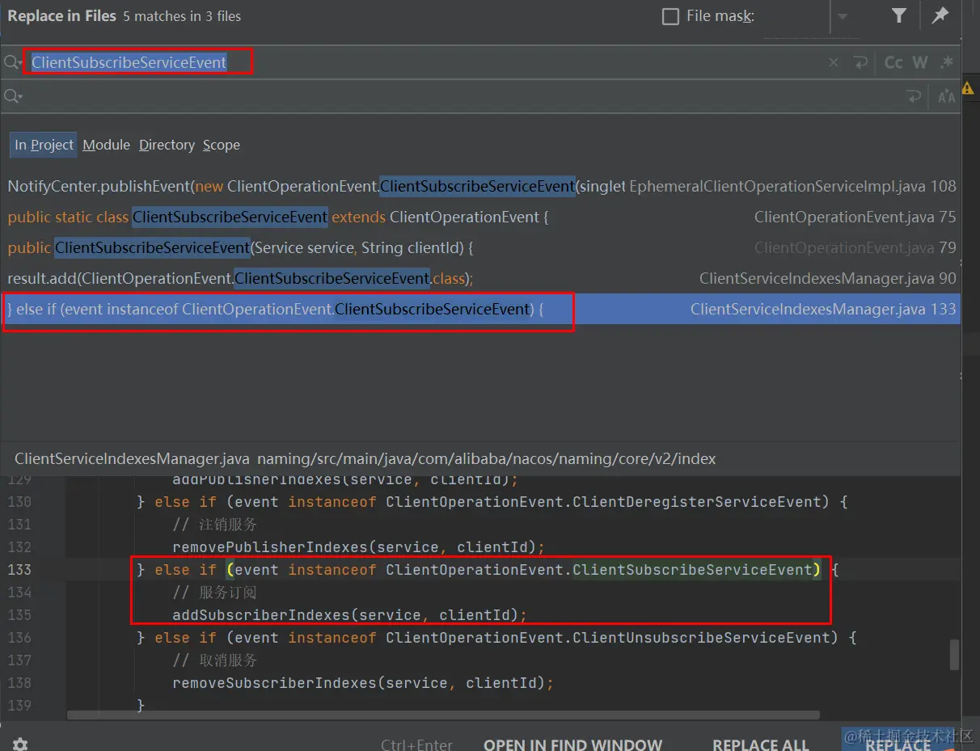
Task: Click ClientServiceIndexesManager.java 90 file label
Action: coord(827,278)
